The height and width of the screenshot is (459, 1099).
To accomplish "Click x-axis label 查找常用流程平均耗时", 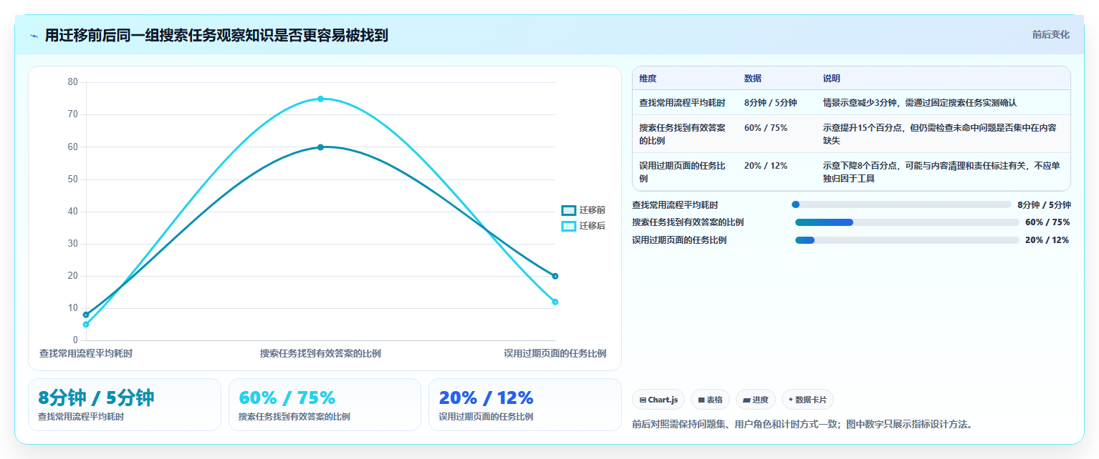I will [86, 353].
